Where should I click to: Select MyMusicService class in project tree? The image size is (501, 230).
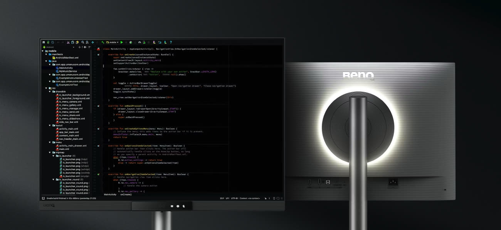tap(68, 71)
